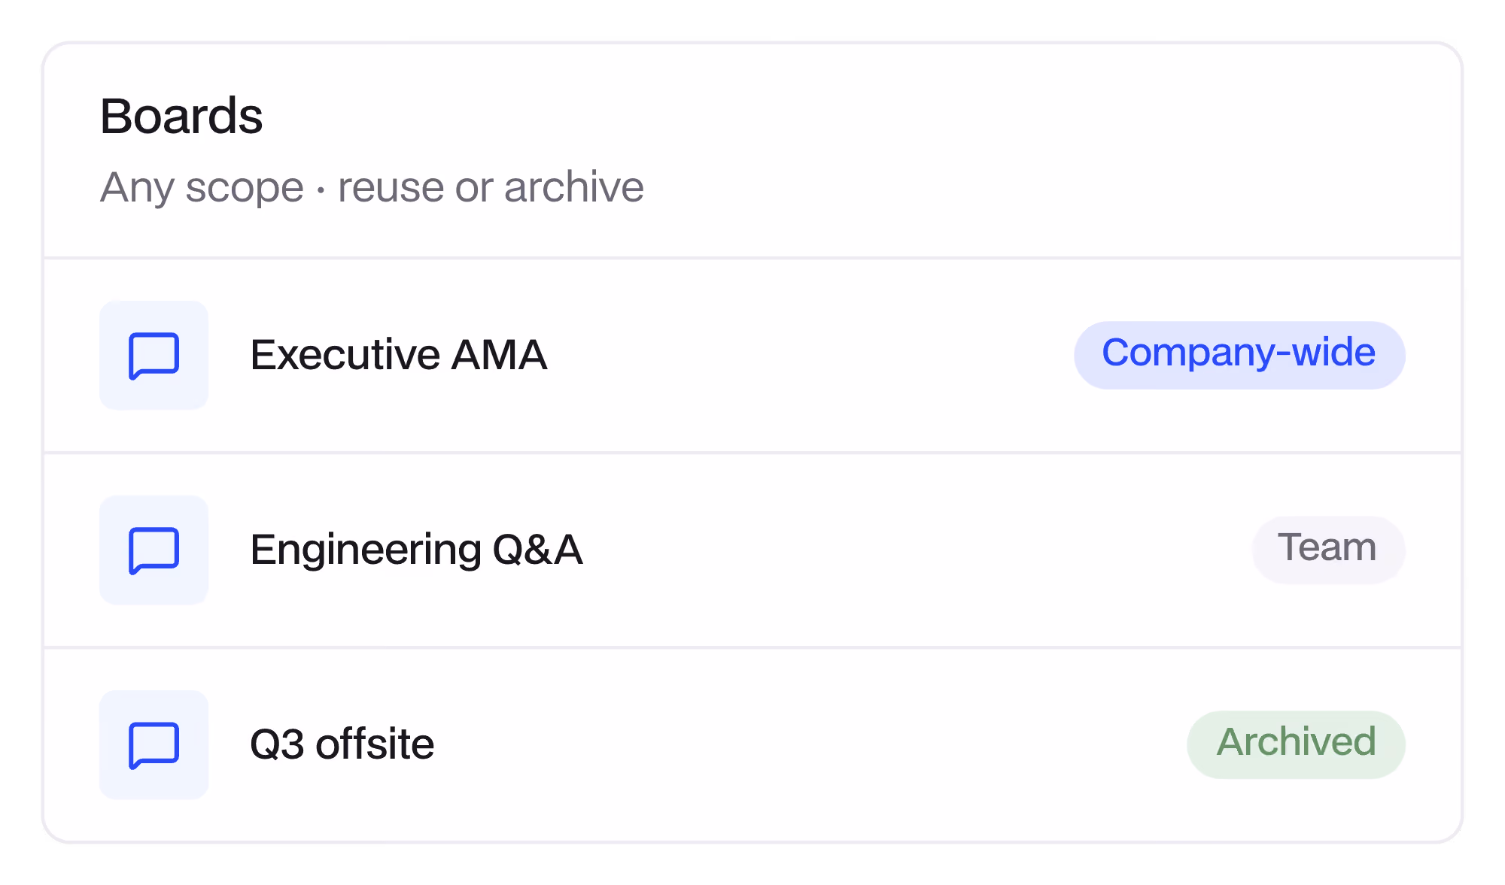Open the Engineering Q&A board title
Viewport: 1505px width, 885px height.
click(x=416, y=550)
